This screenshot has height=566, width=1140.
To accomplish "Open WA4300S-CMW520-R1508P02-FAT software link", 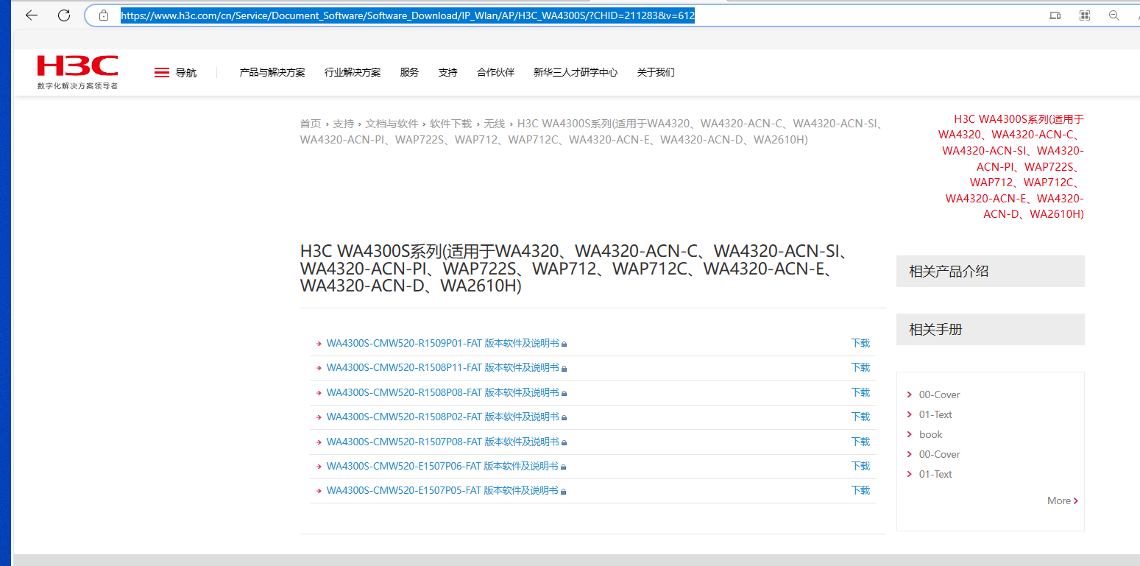I will [x=442, y=417].
